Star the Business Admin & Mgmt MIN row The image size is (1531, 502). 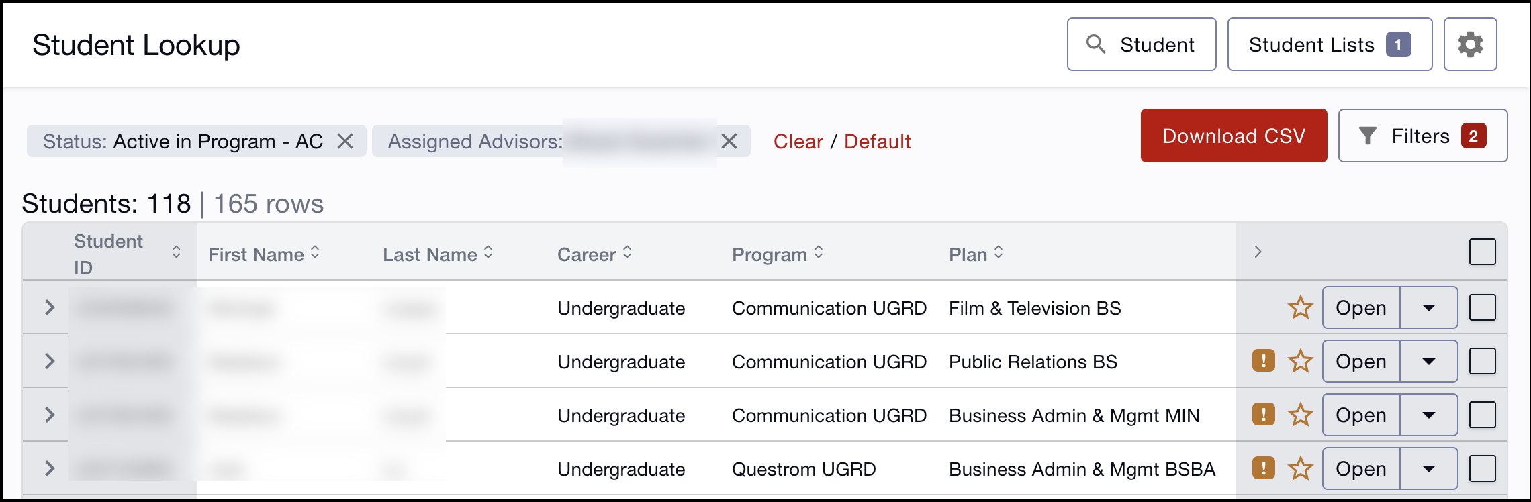coord(1300,415)
